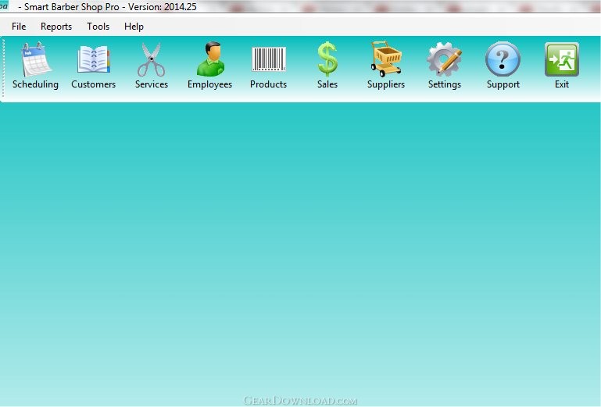Click the Products barcode icon
This screenshot has height=407, width=601.
[269, 59]
